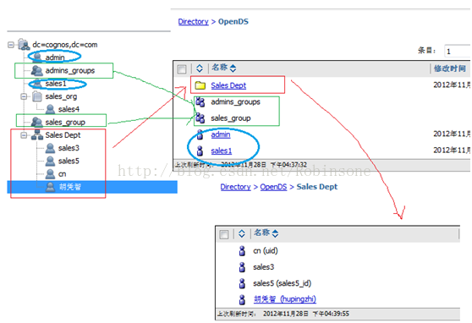Click the 条目 entries input field
The width and height of the screenshot is (472, 323).
tap(458, 52)
